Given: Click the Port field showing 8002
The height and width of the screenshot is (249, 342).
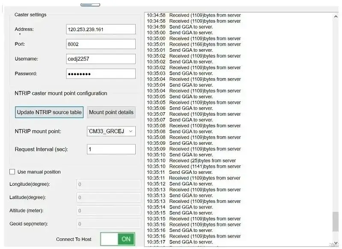Looking at the screenshot, I should (101, 44).
